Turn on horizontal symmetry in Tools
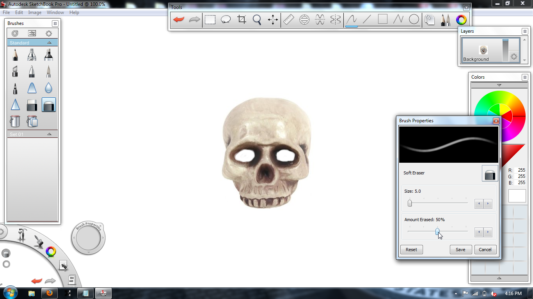This screenshot has height=299, width=533. (x=320, y=19)
